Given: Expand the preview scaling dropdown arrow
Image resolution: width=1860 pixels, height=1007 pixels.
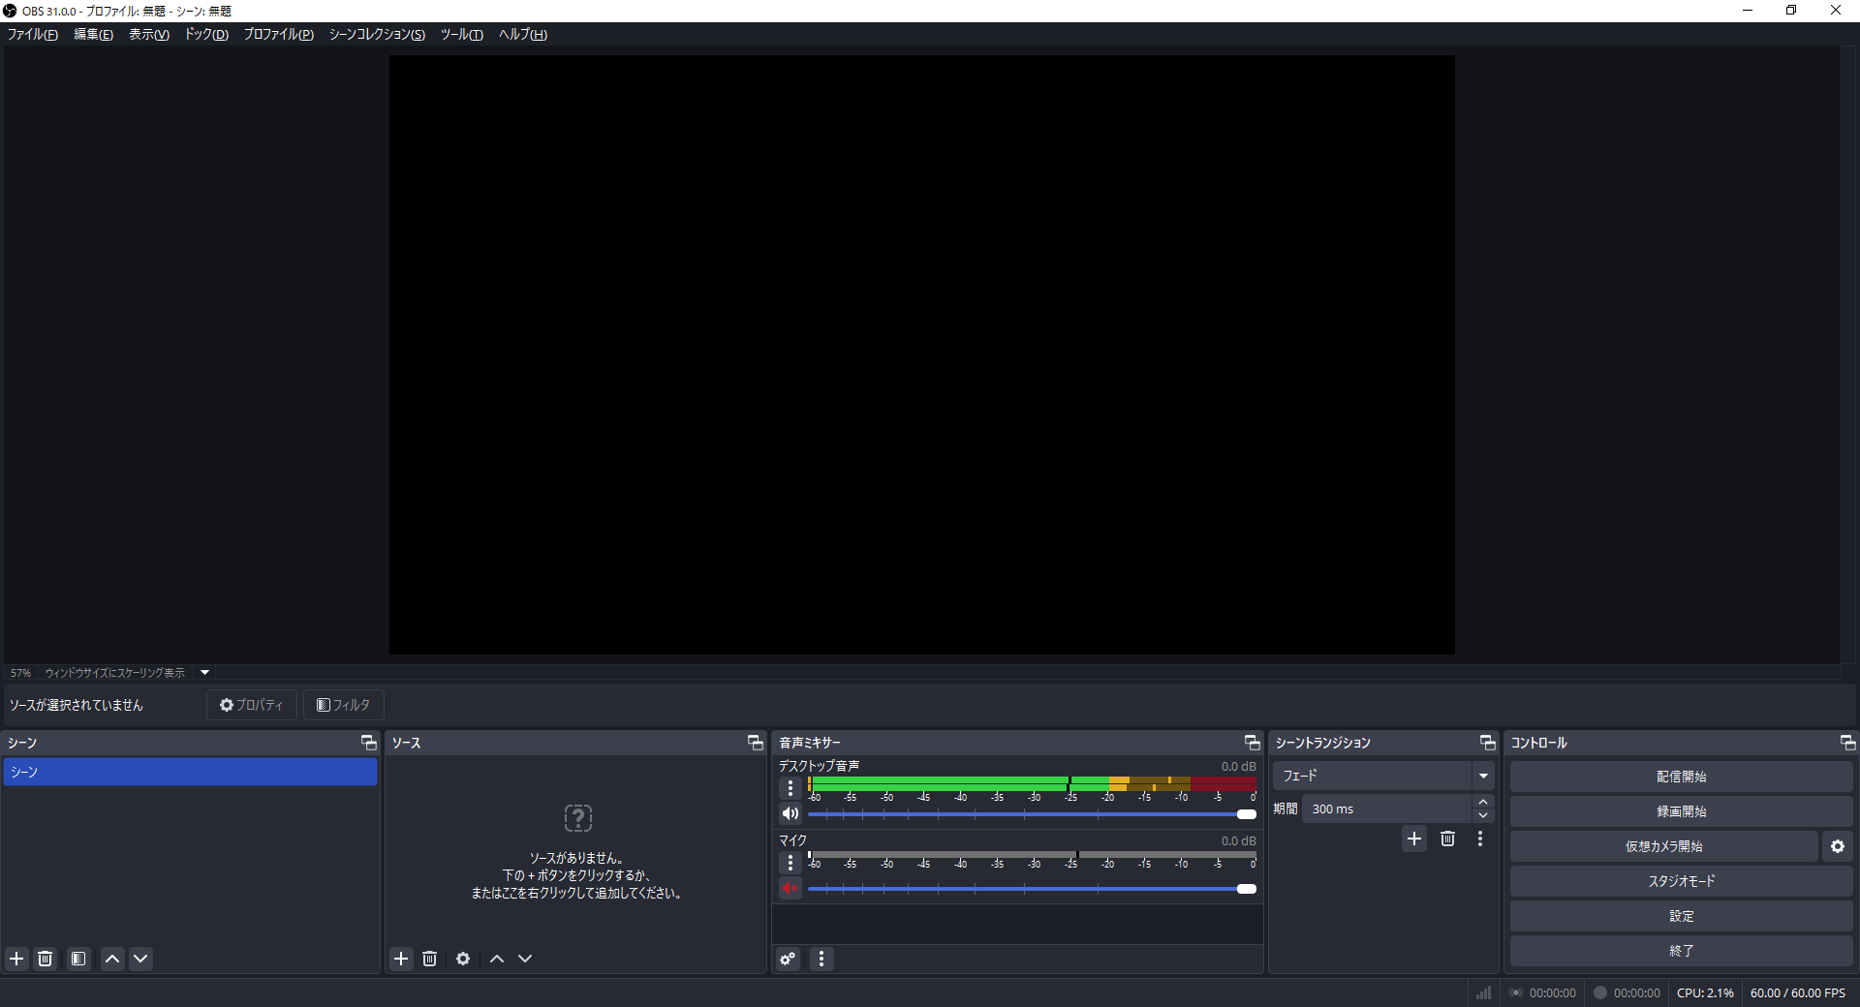Looking at the screenshot, I should (x=204, y=673).
